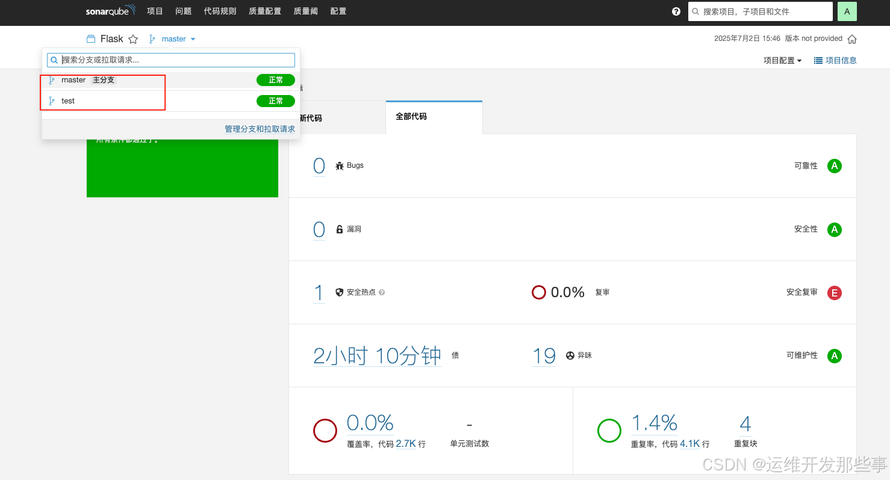Click the 19 异味 count
Image resolution: width=890 pixels, height=480 pixels.
pyautogui.click(x=544, y=356)
